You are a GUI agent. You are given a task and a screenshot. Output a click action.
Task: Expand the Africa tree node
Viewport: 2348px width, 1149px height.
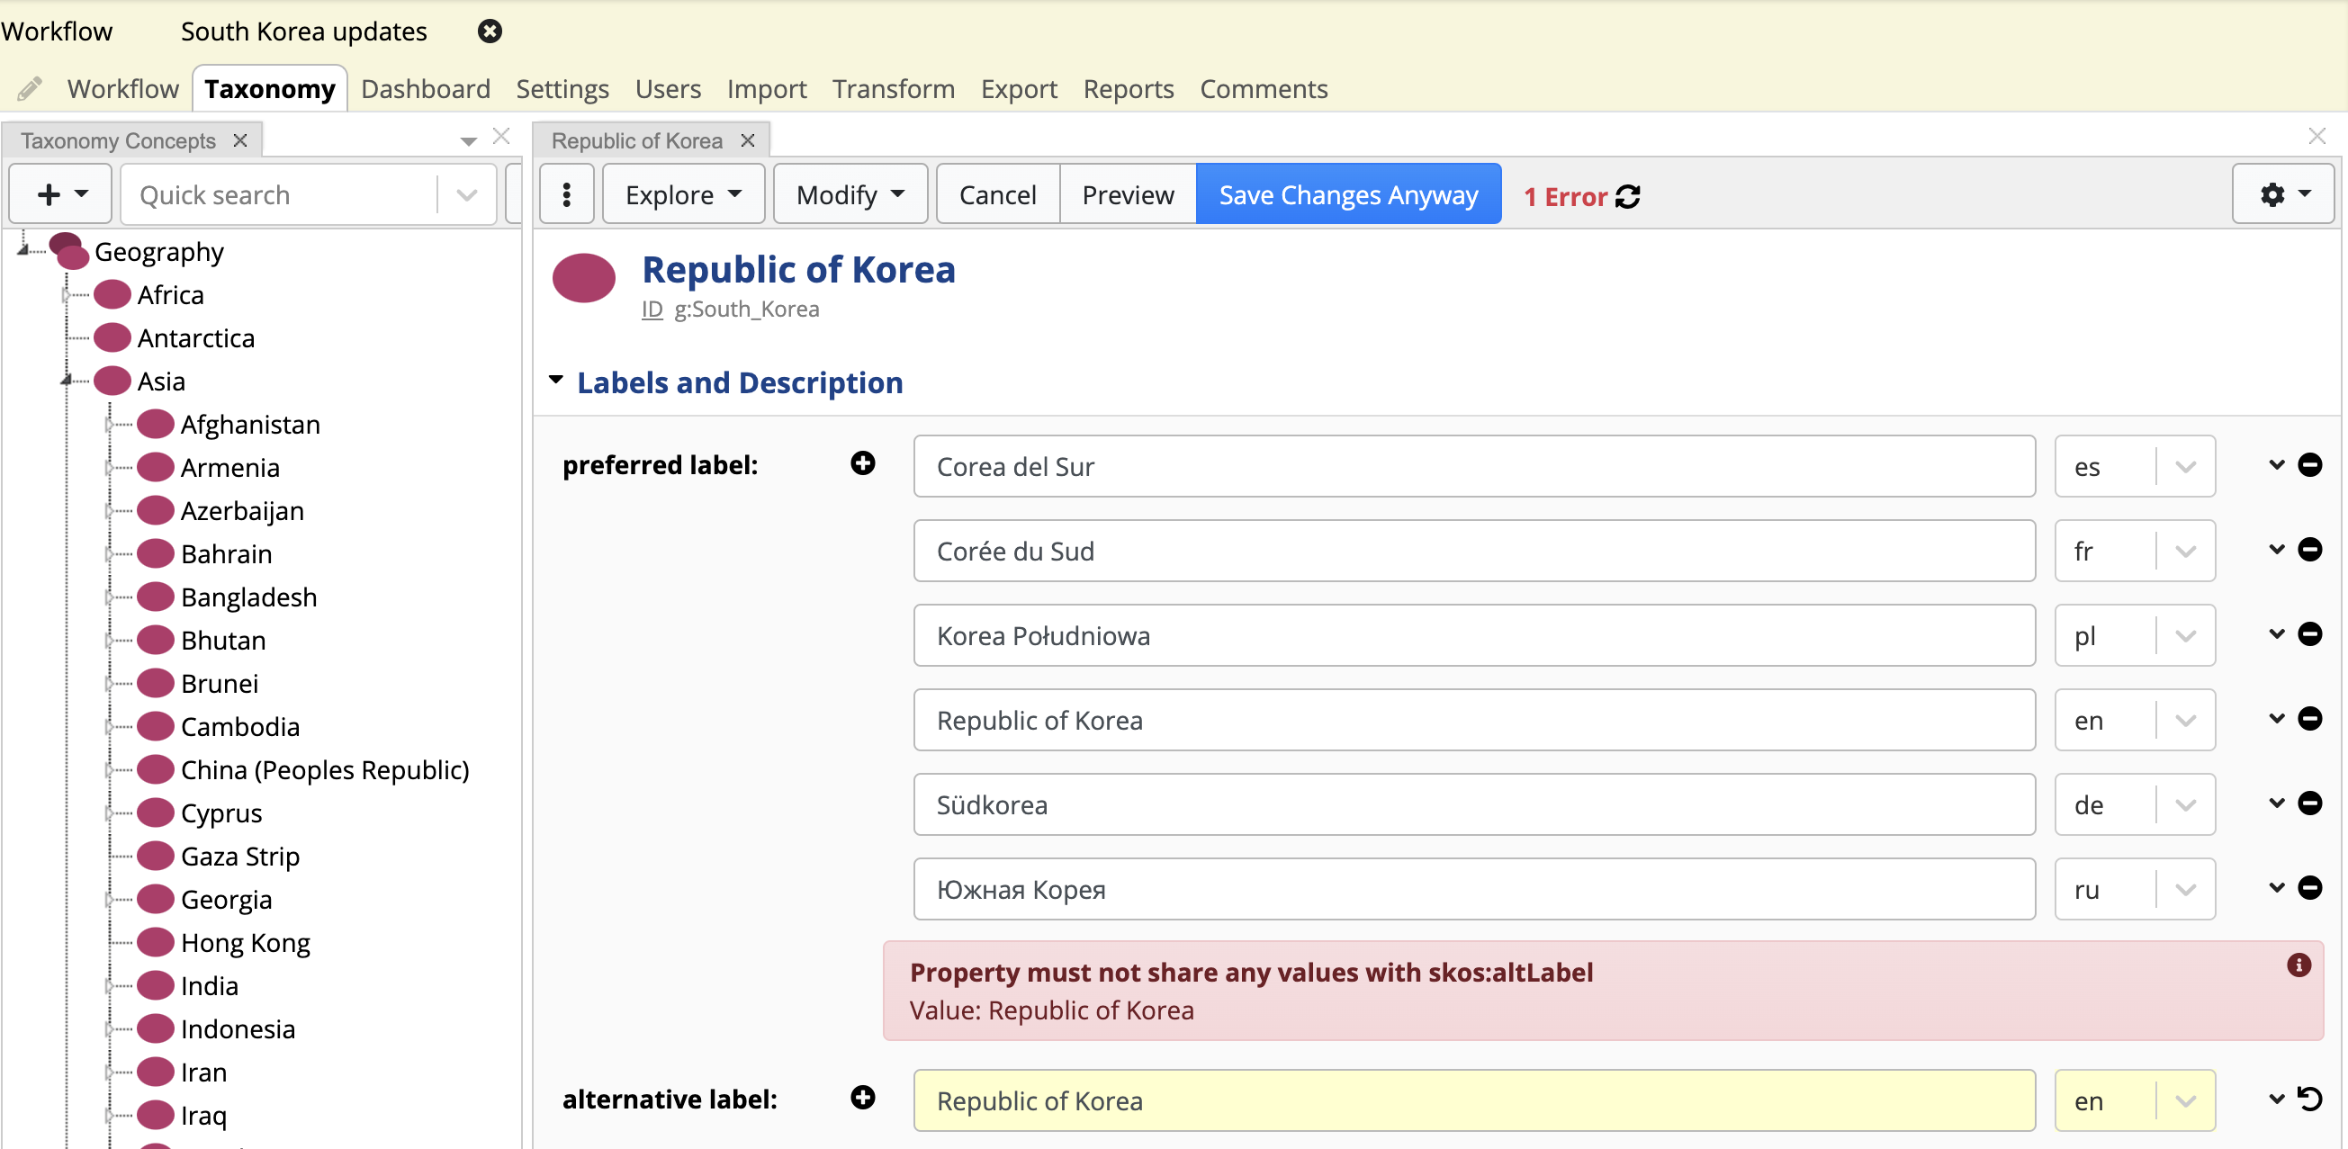pos(67,295)
